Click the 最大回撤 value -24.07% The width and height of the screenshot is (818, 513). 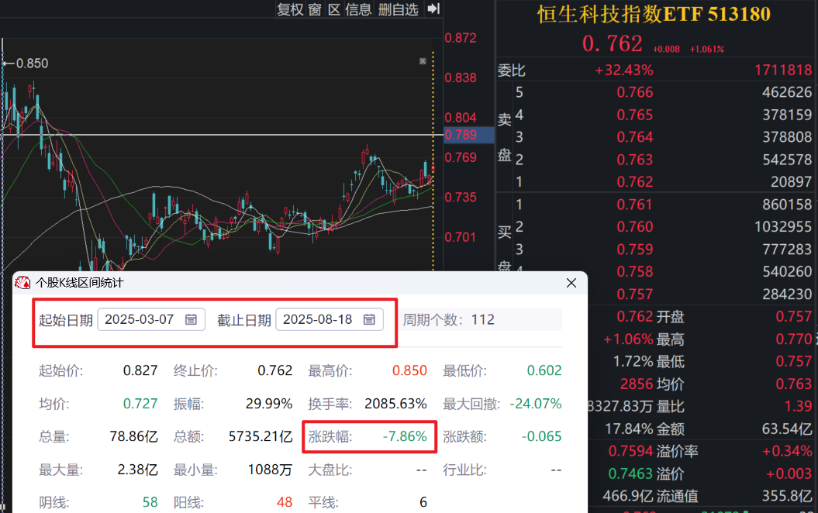tap(536, 404)
